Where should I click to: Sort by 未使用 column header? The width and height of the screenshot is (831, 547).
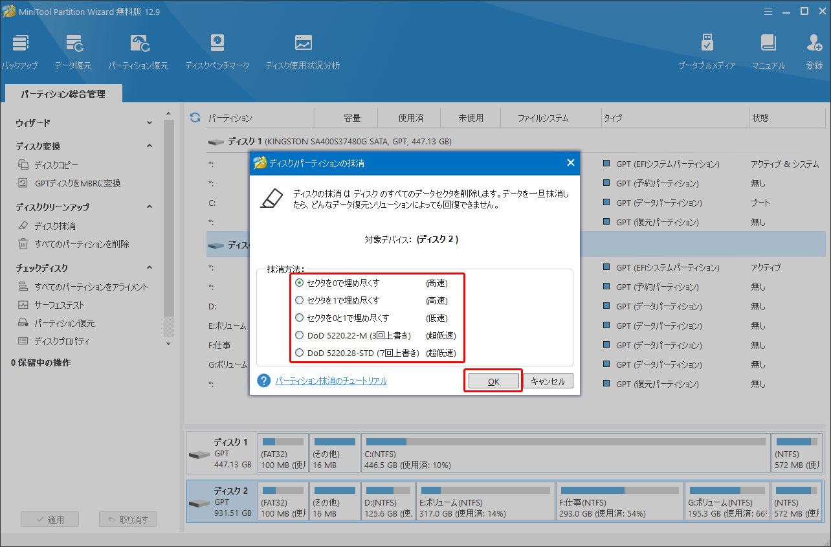point(471,118)
